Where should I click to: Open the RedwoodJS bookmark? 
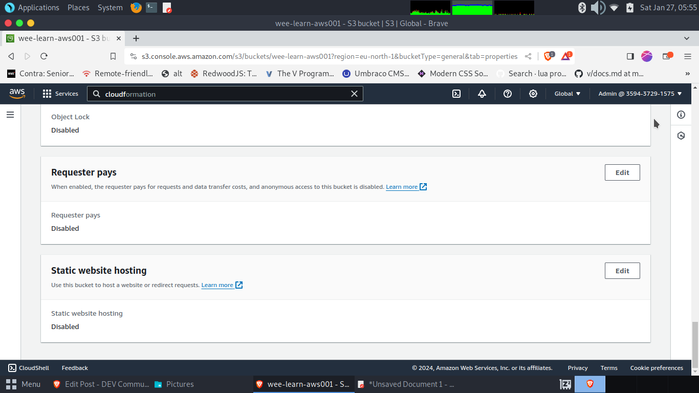[224, 74]
